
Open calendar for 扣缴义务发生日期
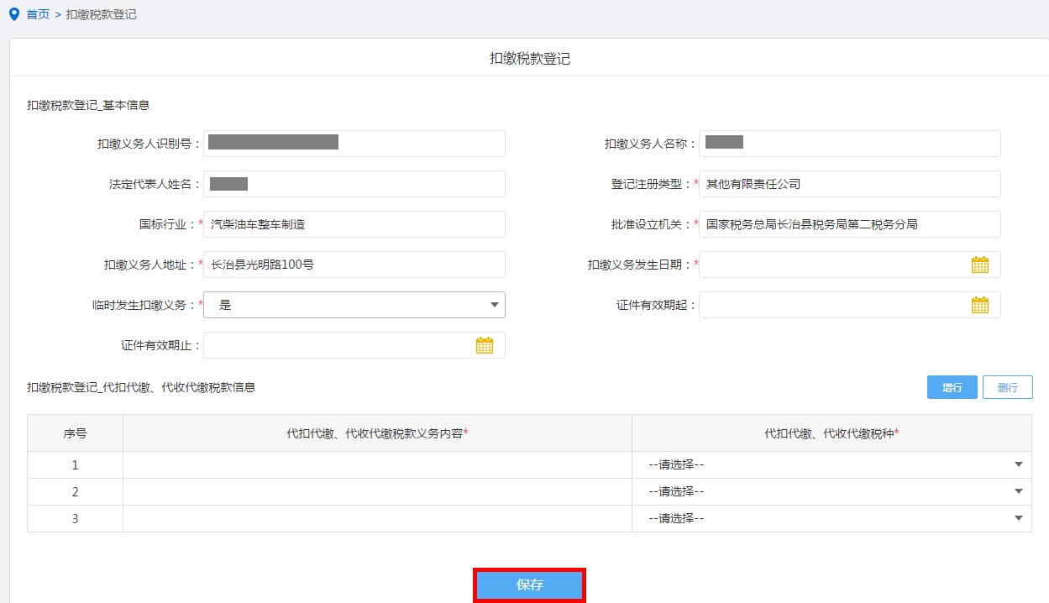(980, 265)
